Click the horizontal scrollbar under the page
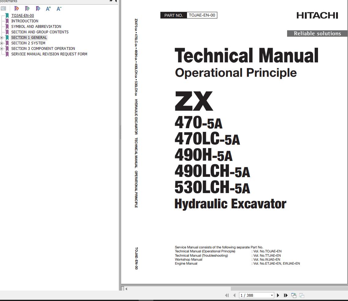This screenshot has width=348, height=301. pos(236,288)
